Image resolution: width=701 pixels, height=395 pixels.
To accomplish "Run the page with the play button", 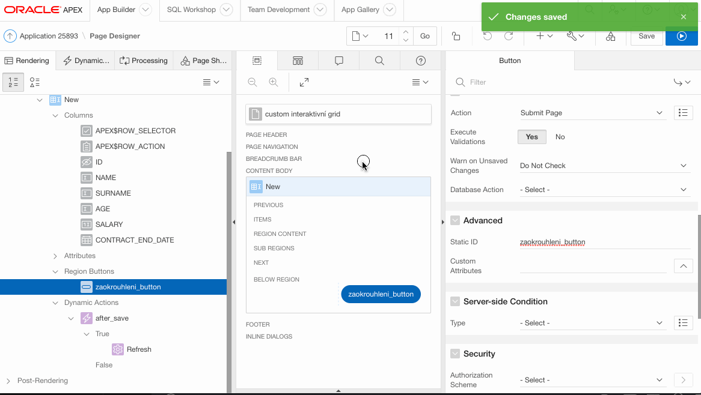I will [x=681, y=36].
